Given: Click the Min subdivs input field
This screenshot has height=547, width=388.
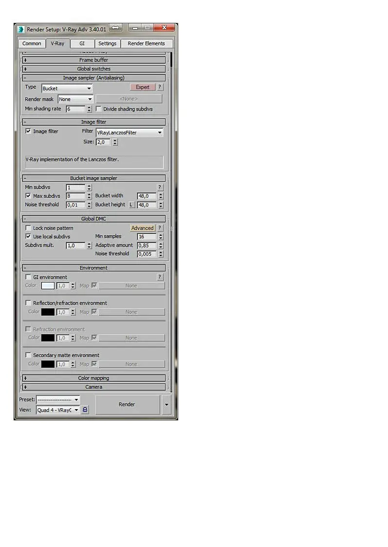Looking at the screenshot, I should click(75, 188).
